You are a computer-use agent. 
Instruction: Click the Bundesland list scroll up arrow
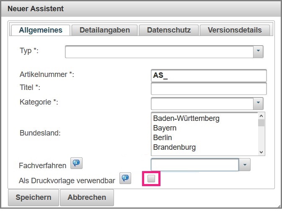click(x=261, y=116)
